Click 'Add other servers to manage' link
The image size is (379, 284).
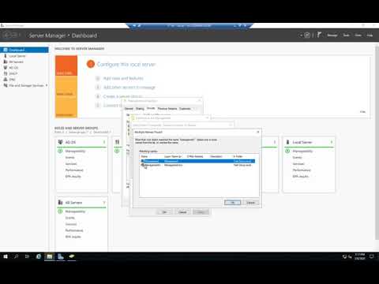click(x=129, y=88)
